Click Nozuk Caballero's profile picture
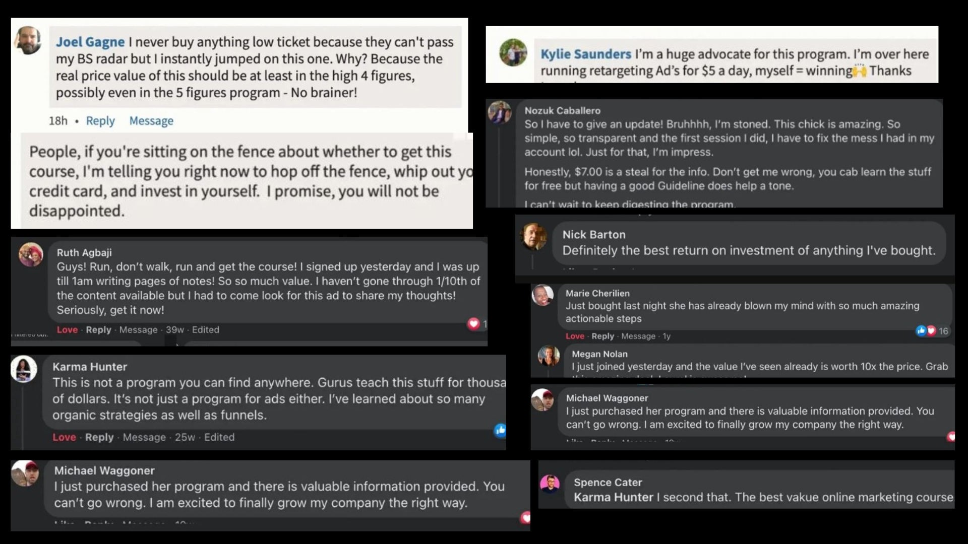Viewport: 968px width, 544px height. pos(500,112)
